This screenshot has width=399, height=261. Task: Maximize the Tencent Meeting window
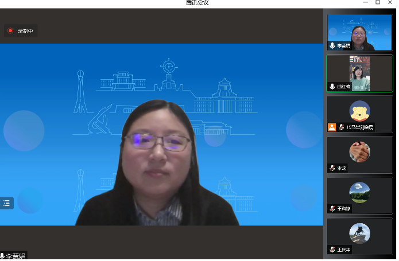tap(377, 3)
